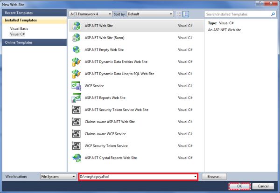Click the ASP.NET Reports Web Site icon
Screen dimensions: 280x193
[x=76, y=98]
